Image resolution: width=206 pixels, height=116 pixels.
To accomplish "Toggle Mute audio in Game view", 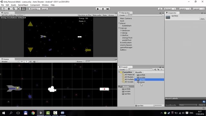I will tap(97, 15).
